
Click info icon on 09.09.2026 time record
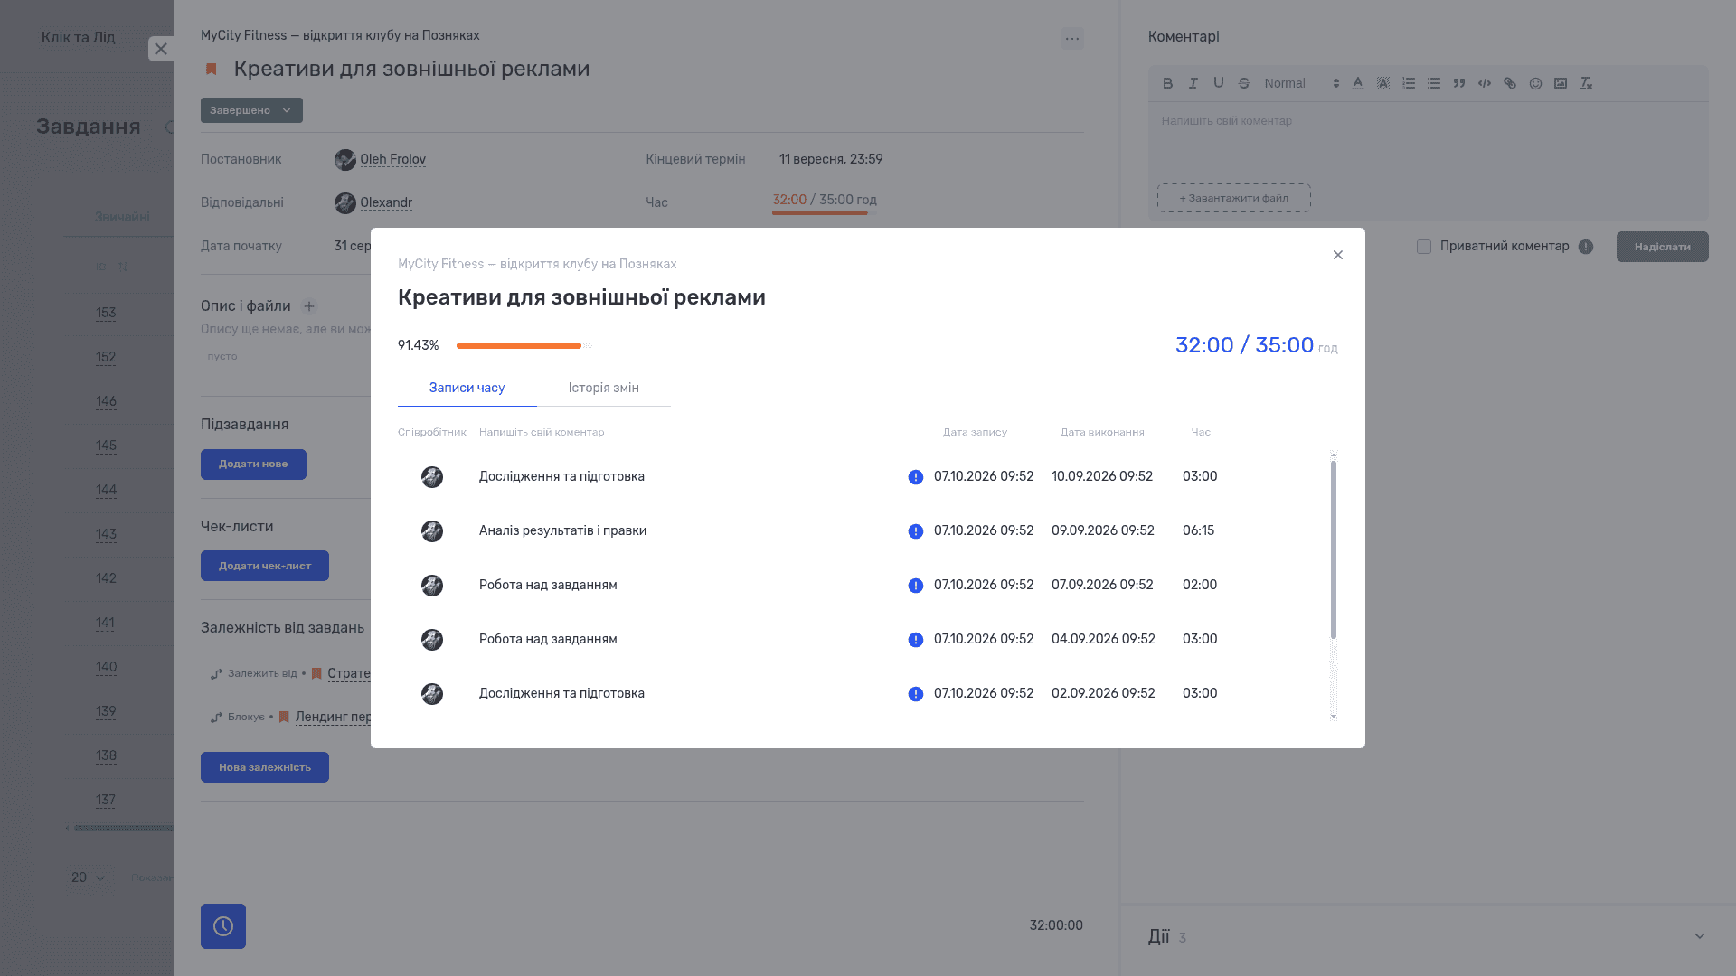915,531
